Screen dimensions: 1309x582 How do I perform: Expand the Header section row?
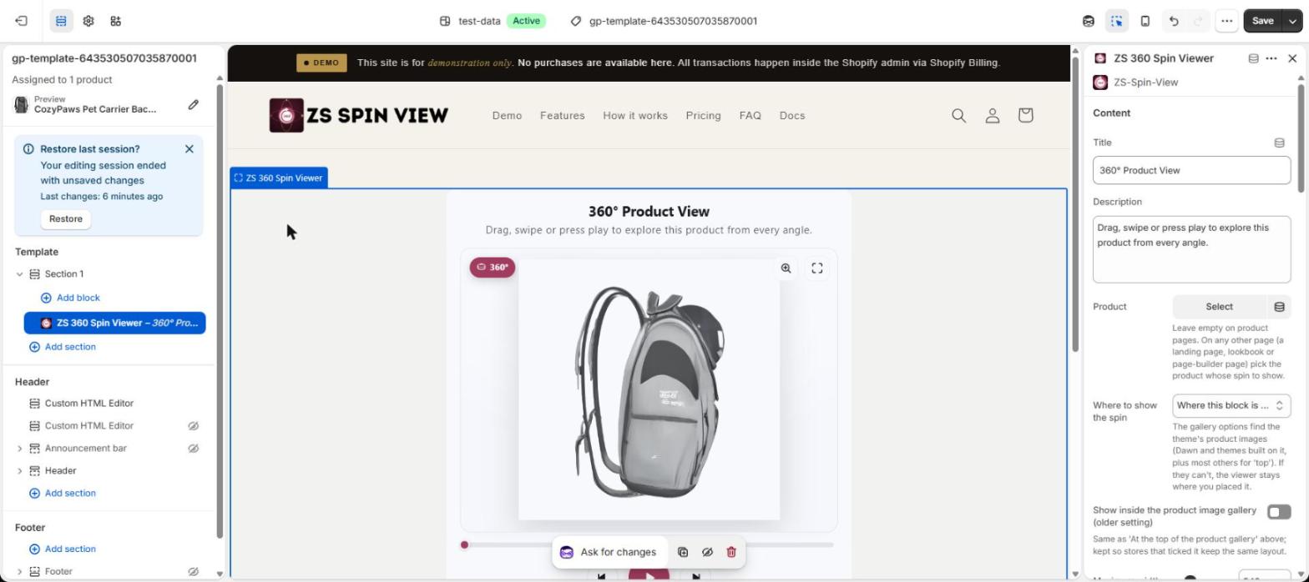(20, 471)
